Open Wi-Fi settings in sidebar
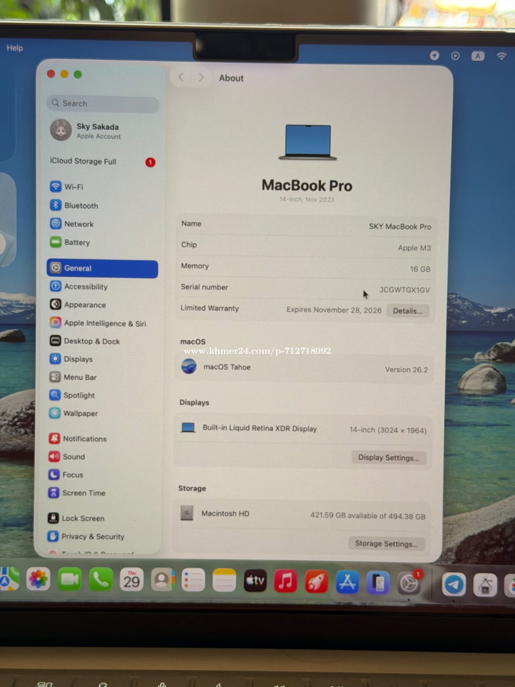 [74, 187]
